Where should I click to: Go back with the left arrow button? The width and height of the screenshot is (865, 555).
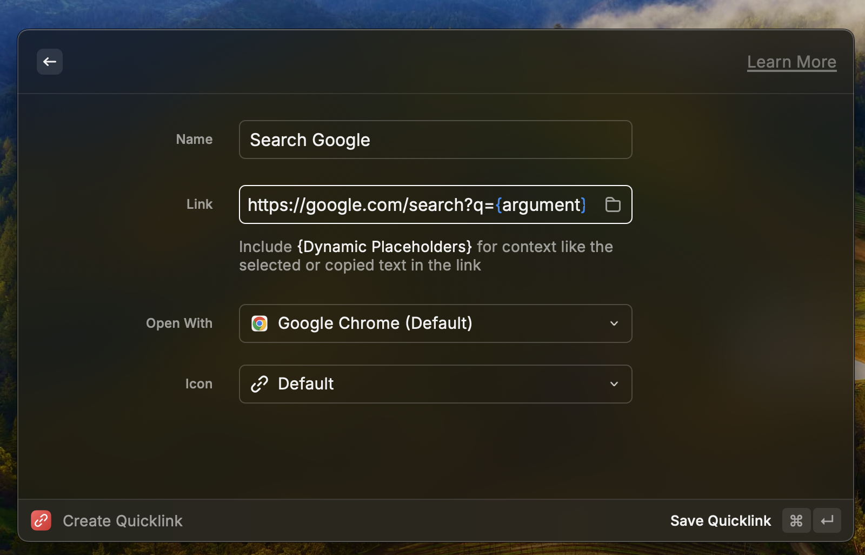pos(50,62)
